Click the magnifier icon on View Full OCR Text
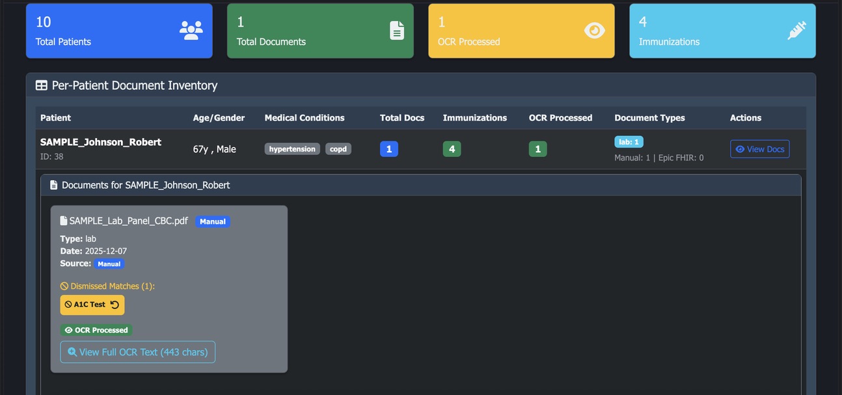The image size is (842, 395). tap(72, 352)
